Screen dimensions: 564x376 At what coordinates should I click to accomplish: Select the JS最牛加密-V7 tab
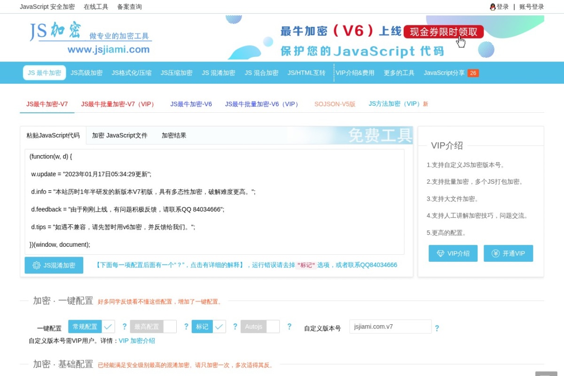click(47, 104)
